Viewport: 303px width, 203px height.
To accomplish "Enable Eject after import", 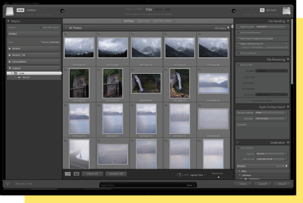I will [40, 28].
